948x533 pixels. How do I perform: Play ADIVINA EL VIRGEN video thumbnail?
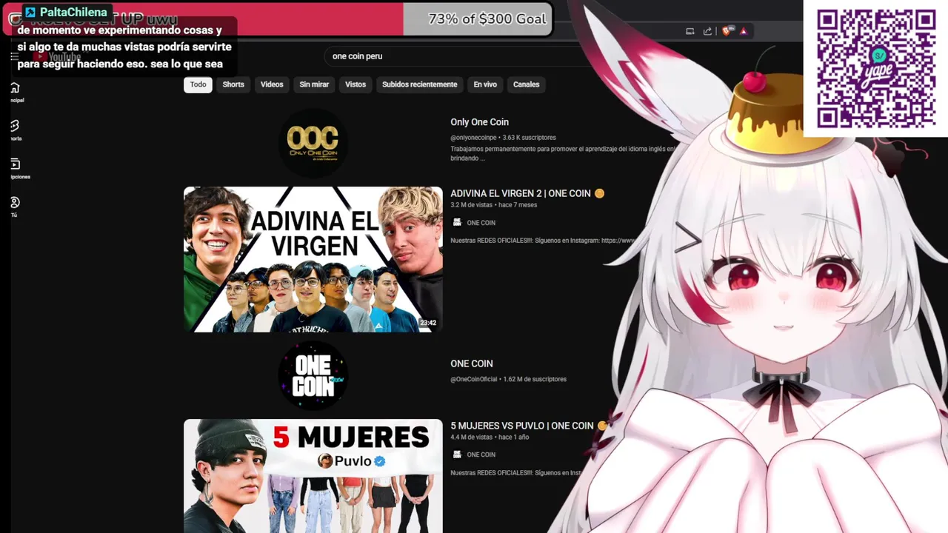(x=313, y=259)
